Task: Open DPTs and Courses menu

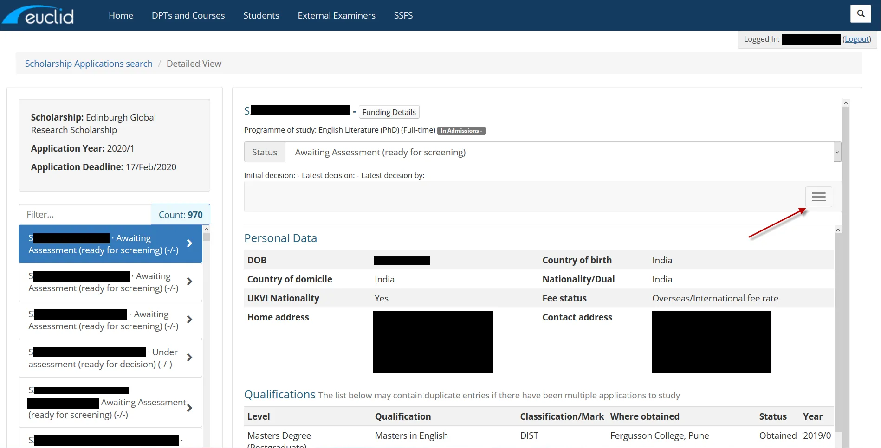Action: pyautogui.click(x=188, y=15)
